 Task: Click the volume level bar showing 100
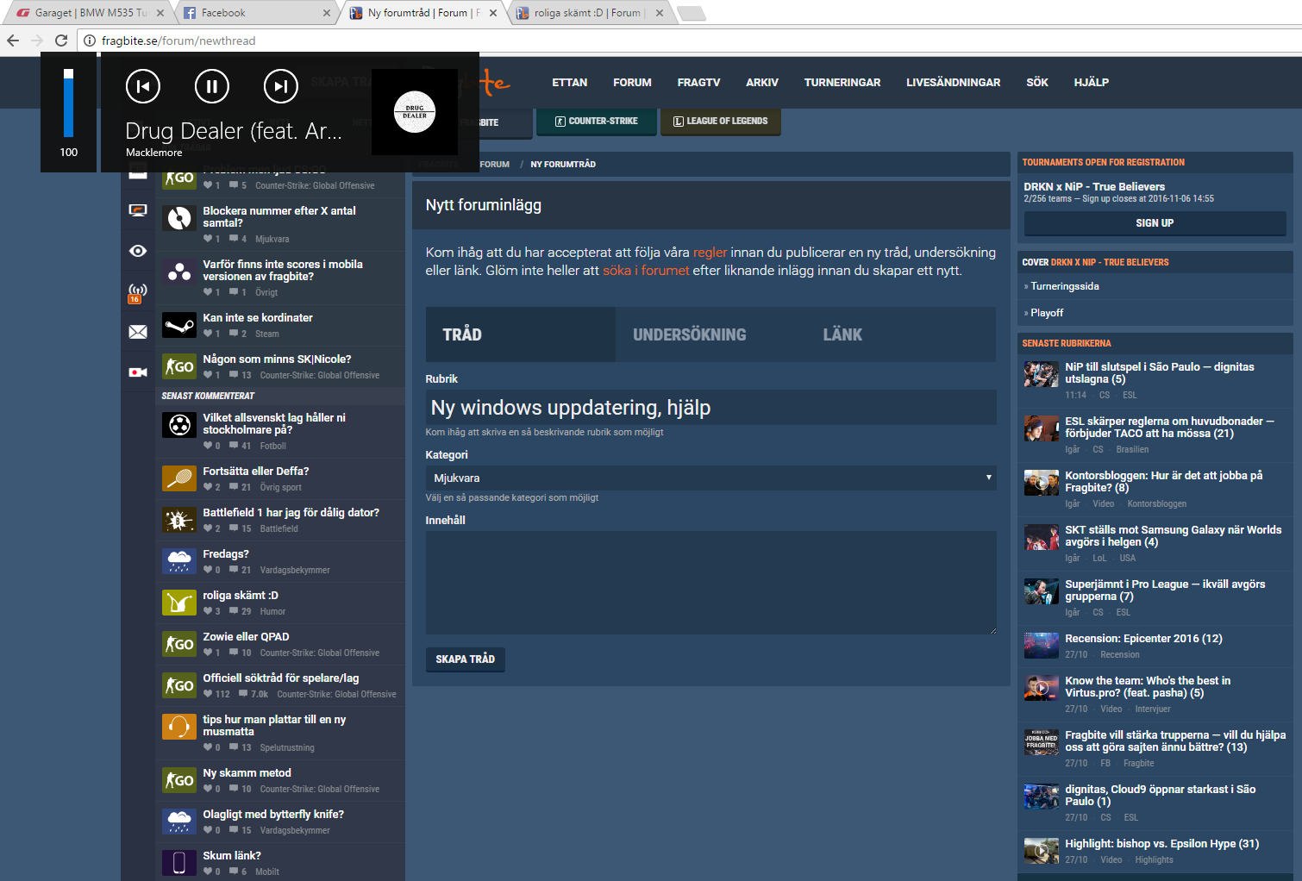(68, 103)
